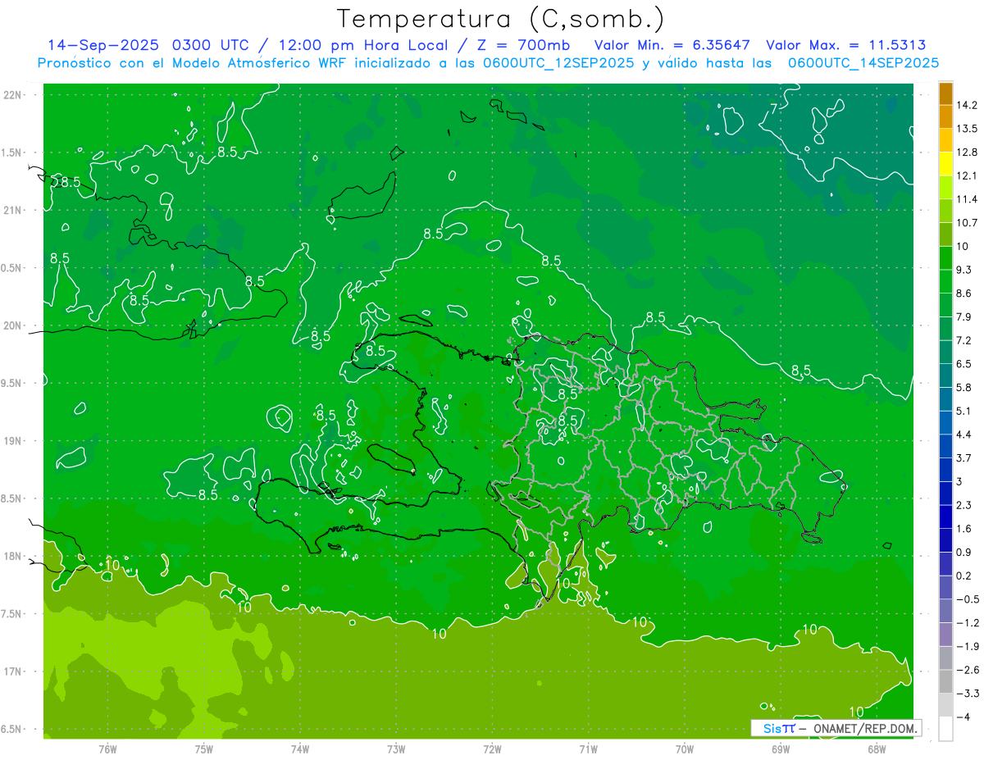This screenshot has width=984, height=760.
Task: Click the '-1.9' legend value
Action: (x=968, y=646)
